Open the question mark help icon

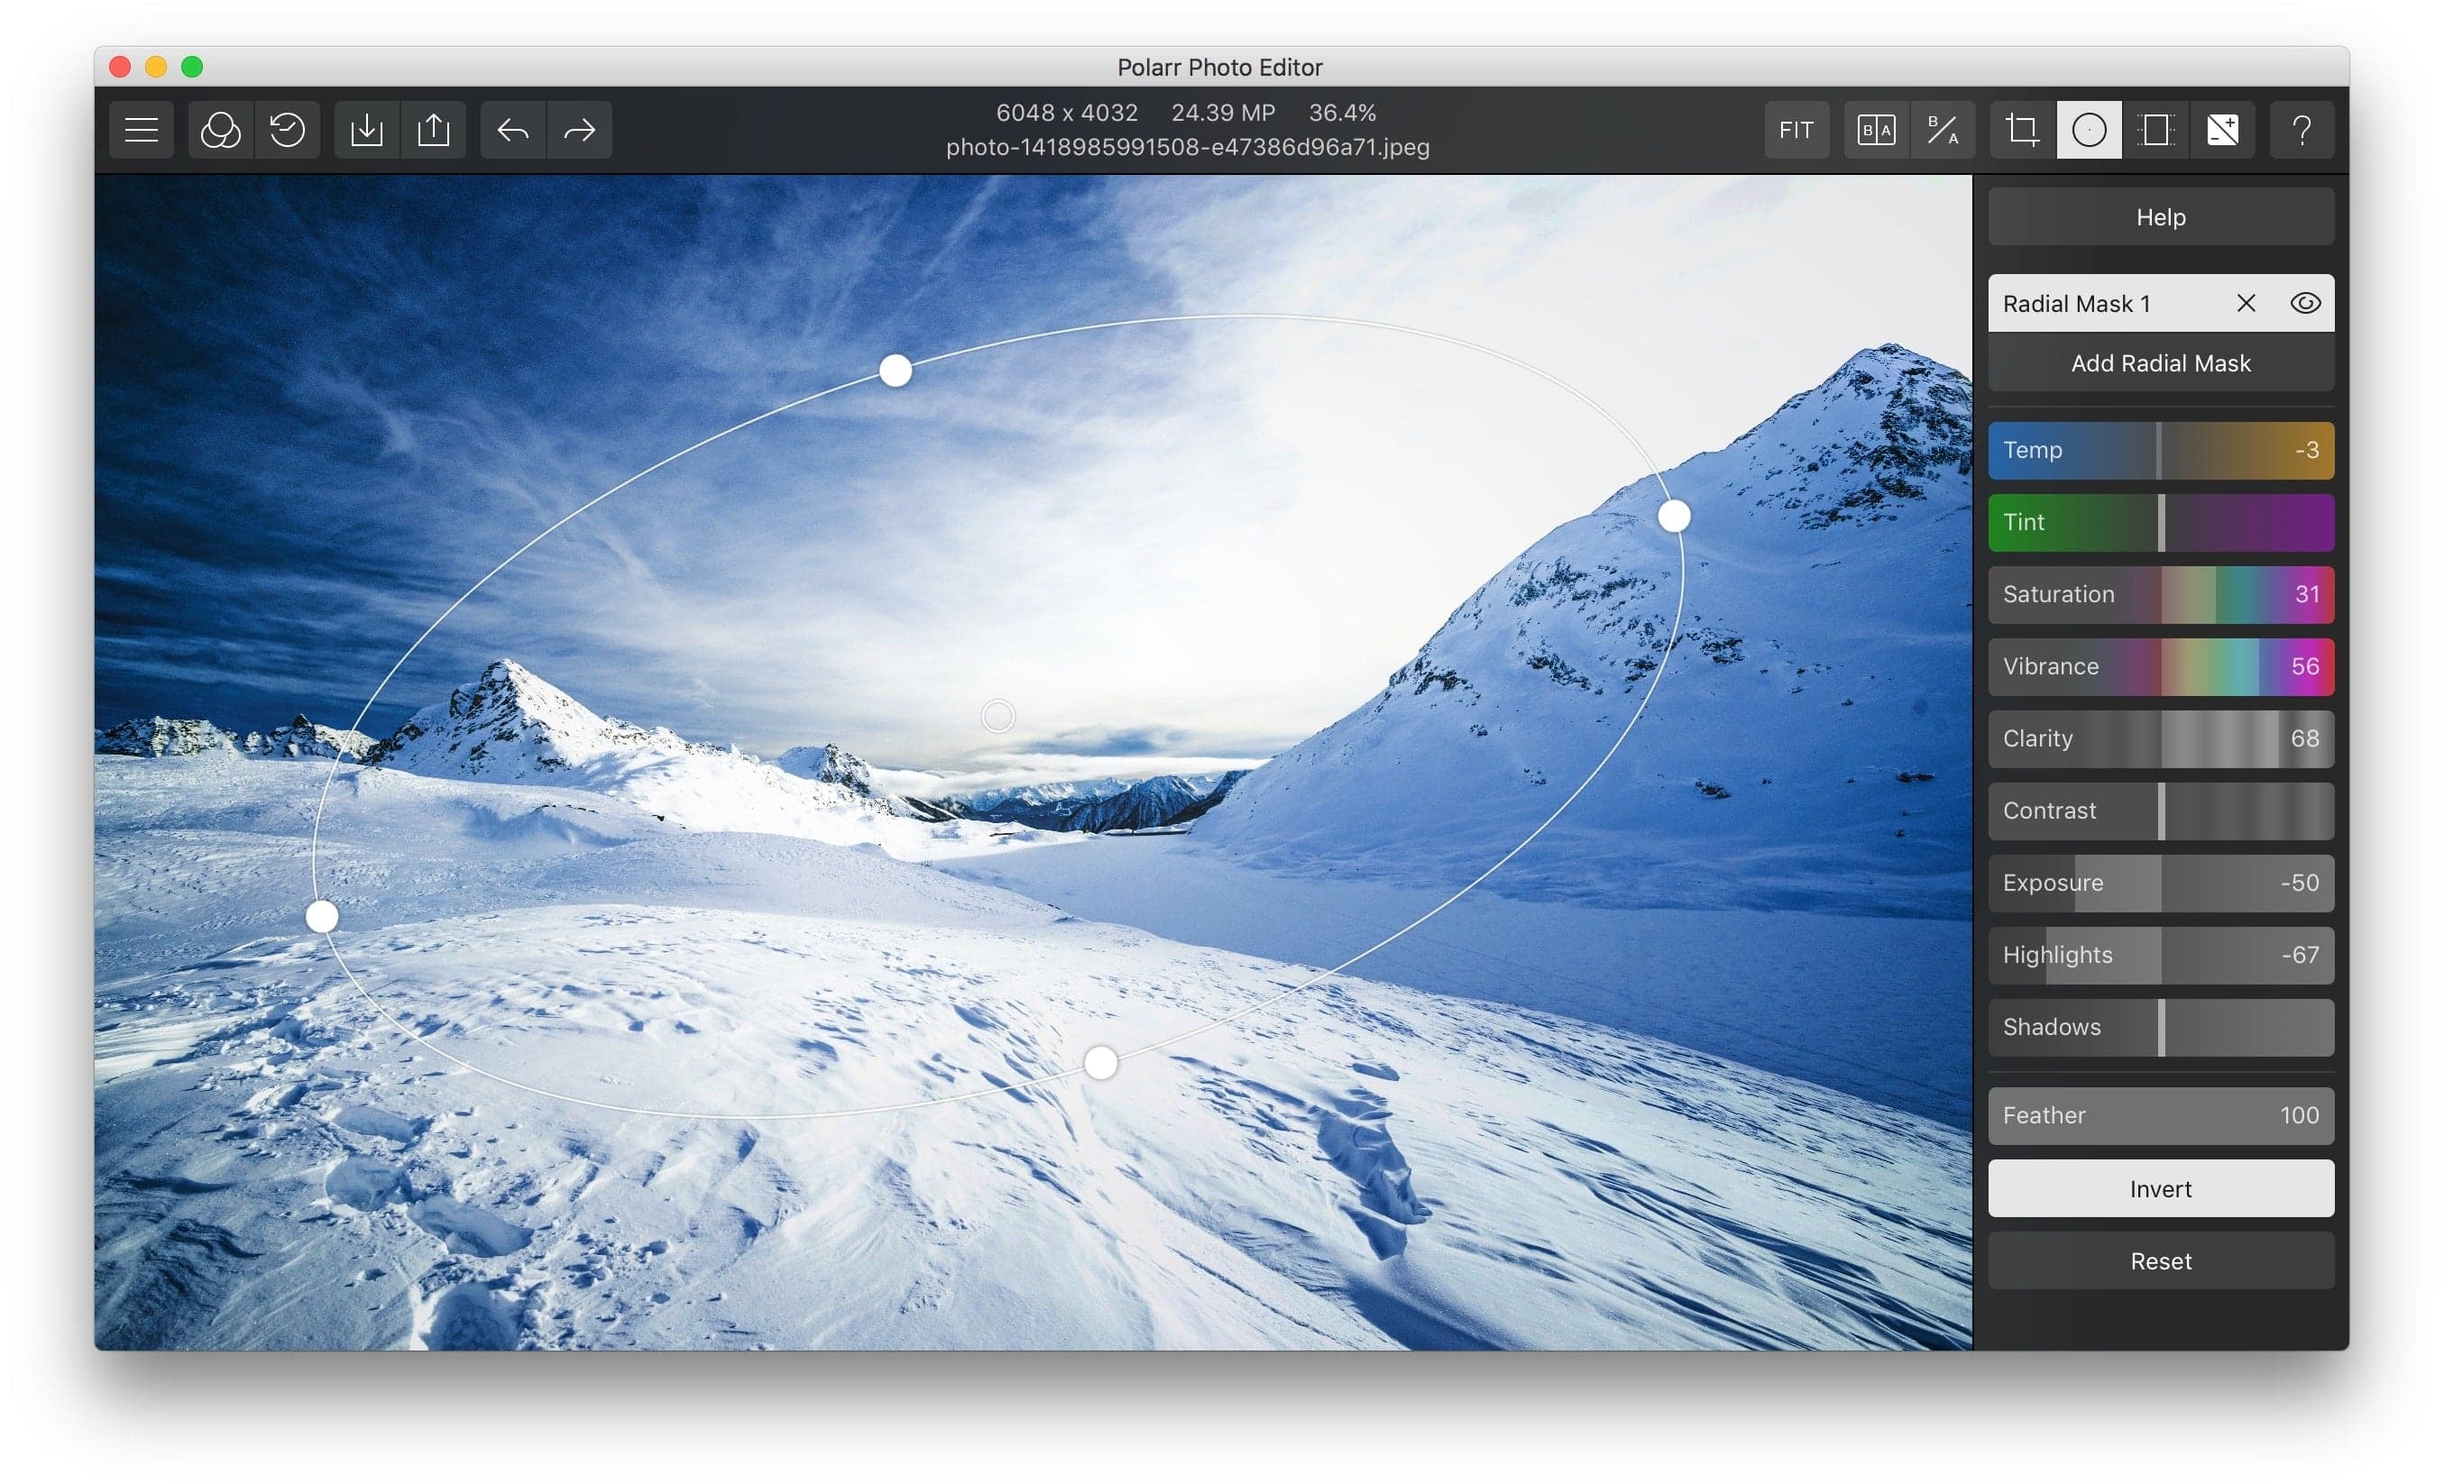tap(2302, 130)
